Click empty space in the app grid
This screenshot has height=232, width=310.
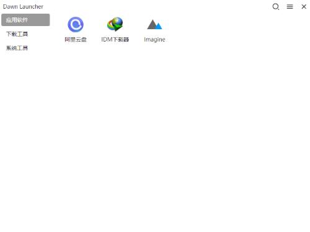[180, 135]
